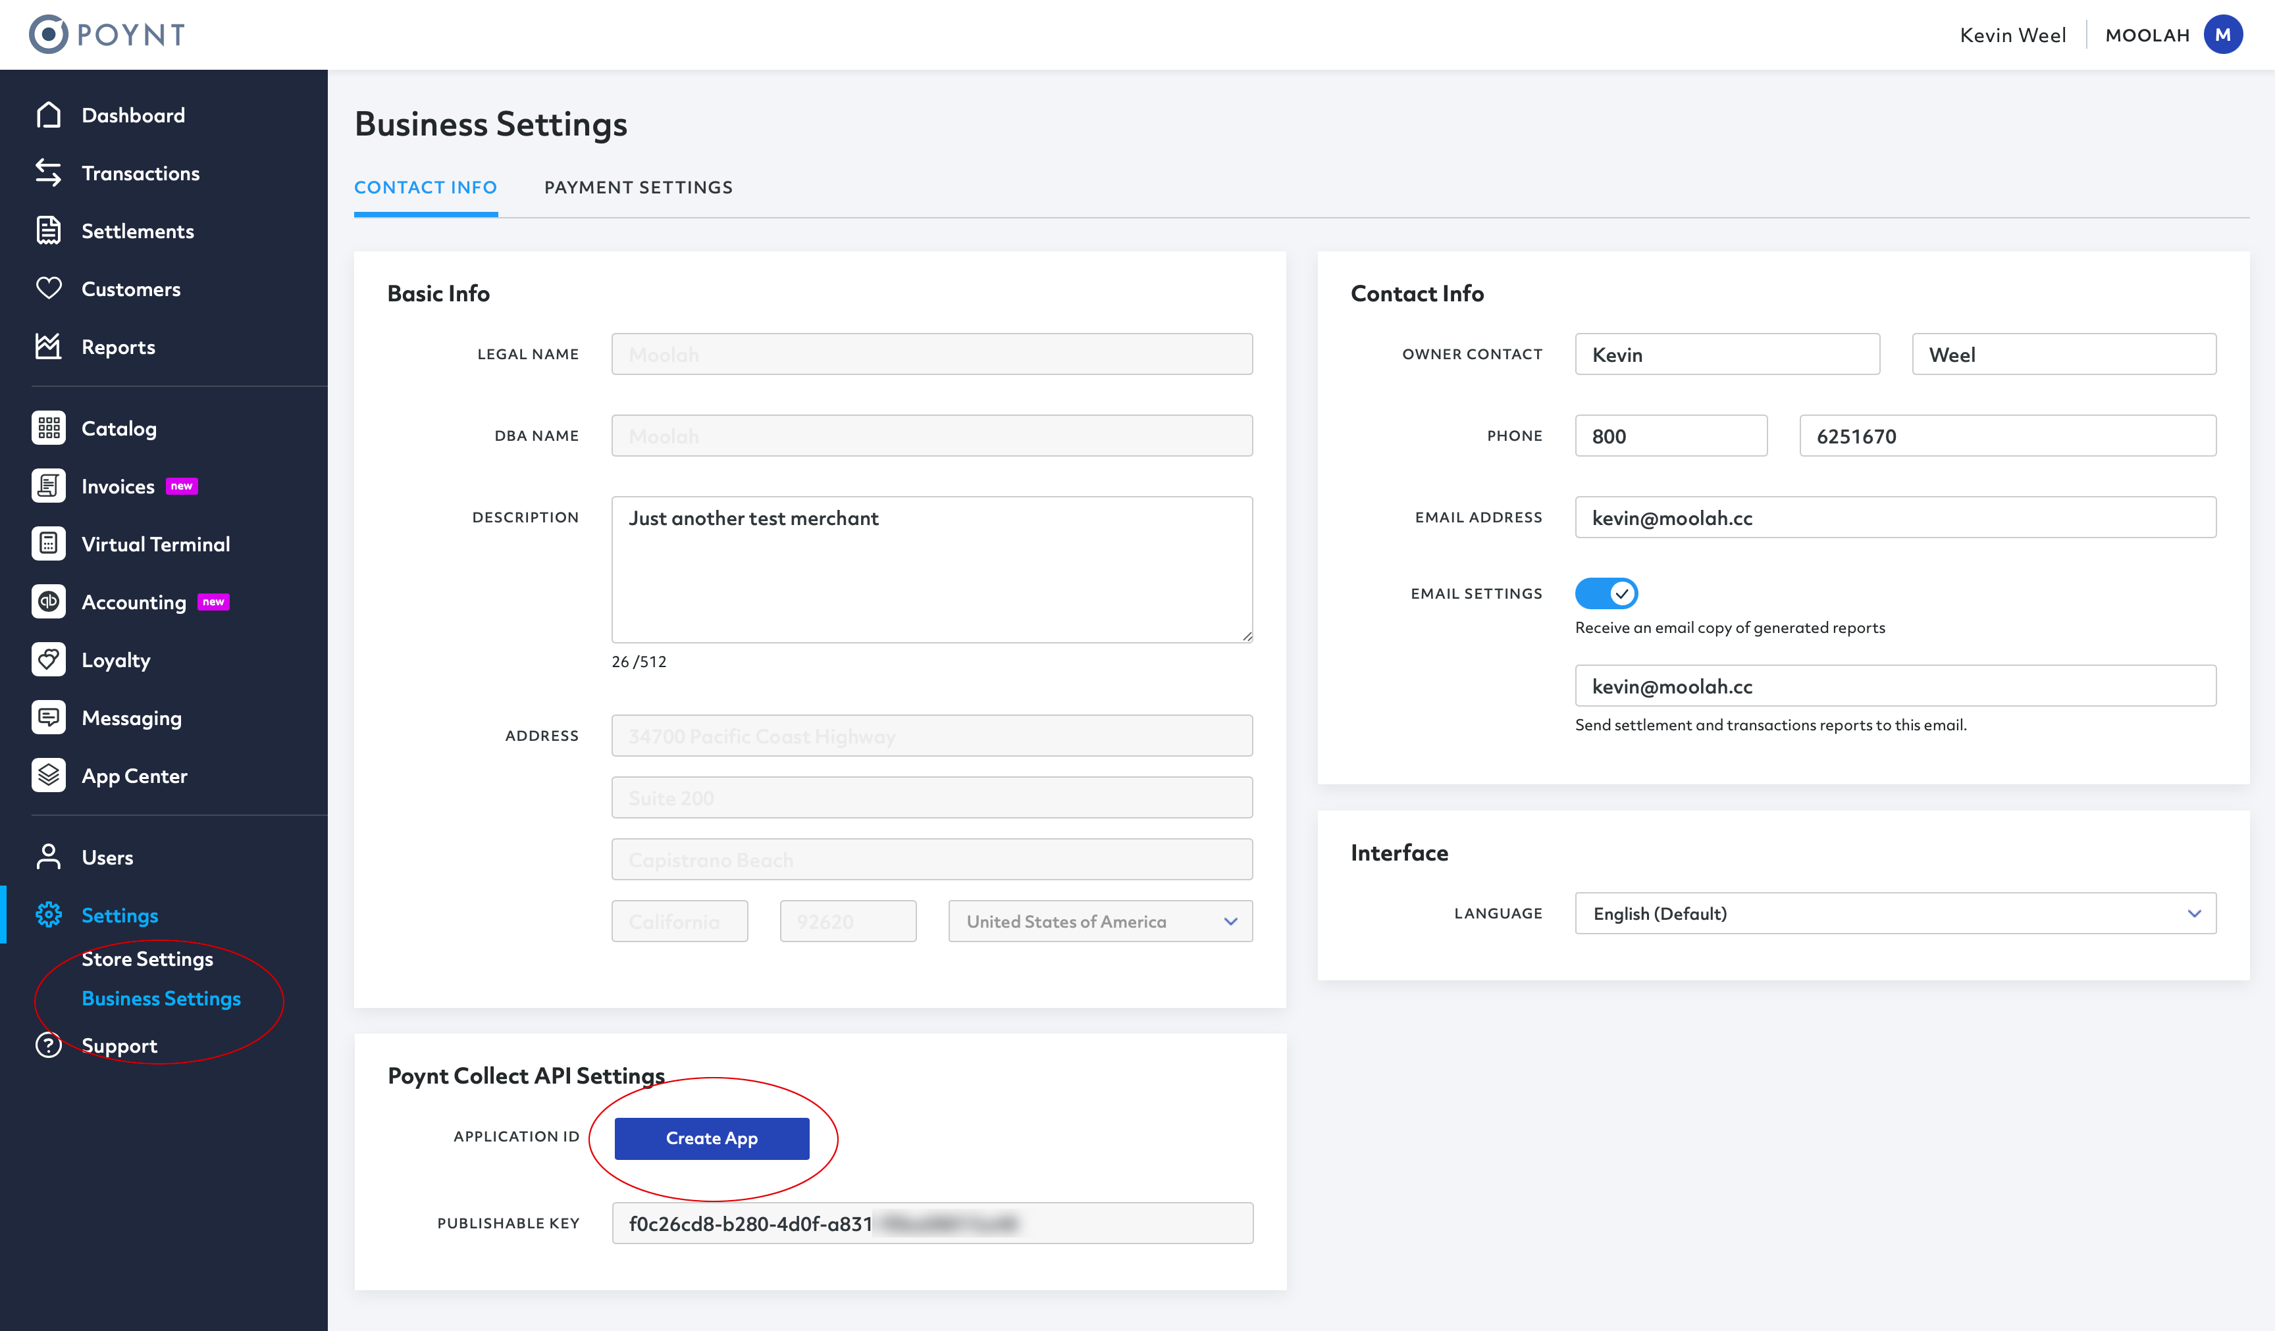Expand the Language dropdown English (Default)

1895,913
